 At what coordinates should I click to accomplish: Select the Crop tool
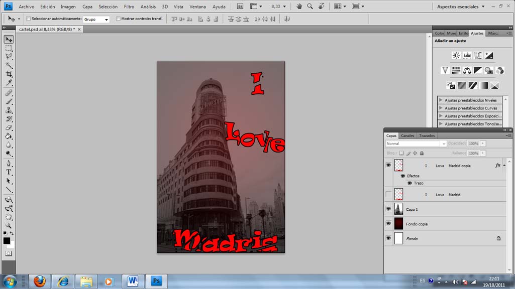(9, 74)
